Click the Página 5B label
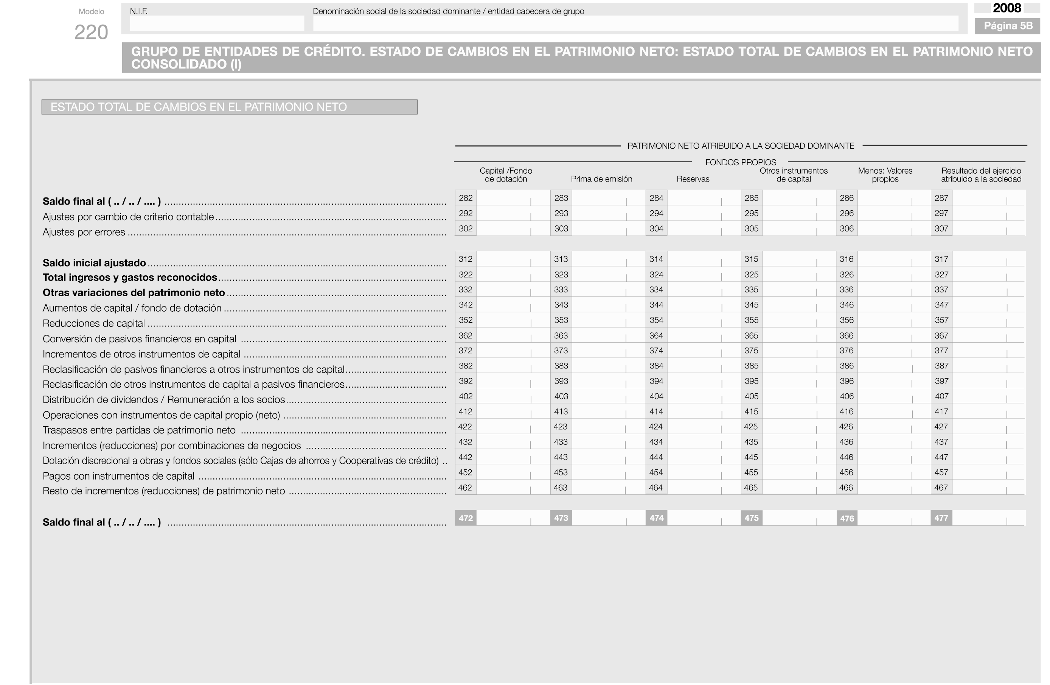1050x685 pixels. pyautogui.click(x=1008, y=26)
